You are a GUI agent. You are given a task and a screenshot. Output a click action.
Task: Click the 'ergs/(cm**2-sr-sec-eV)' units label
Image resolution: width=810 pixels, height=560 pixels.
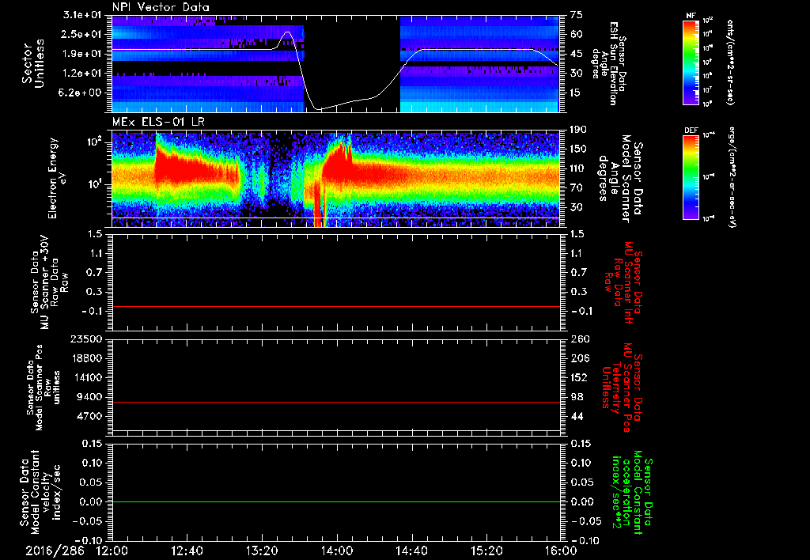(x=732, y=177)
